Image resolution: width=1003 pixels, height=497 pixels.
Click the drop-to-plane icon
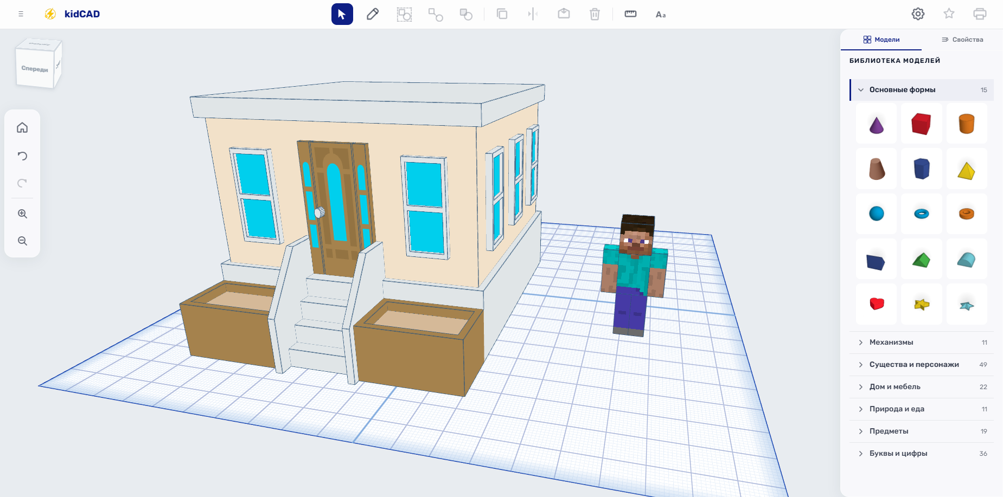564,14
